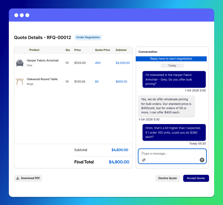Focus the Type a message field

tap(172, 156)
